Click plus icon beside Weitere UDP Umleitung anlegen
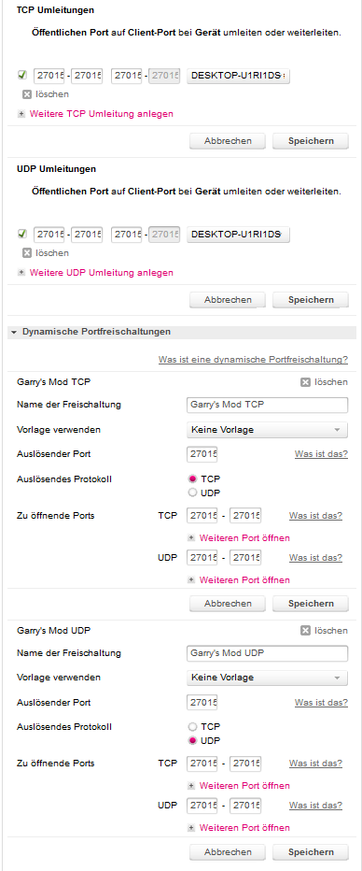362x871 pixels. [x=21, y=273]
